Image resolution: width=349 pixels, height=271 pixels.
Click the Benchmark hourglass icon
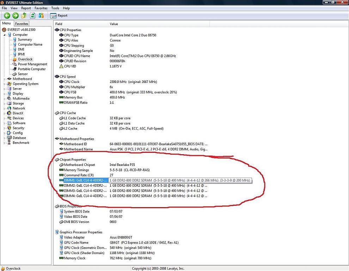(9, 143)
